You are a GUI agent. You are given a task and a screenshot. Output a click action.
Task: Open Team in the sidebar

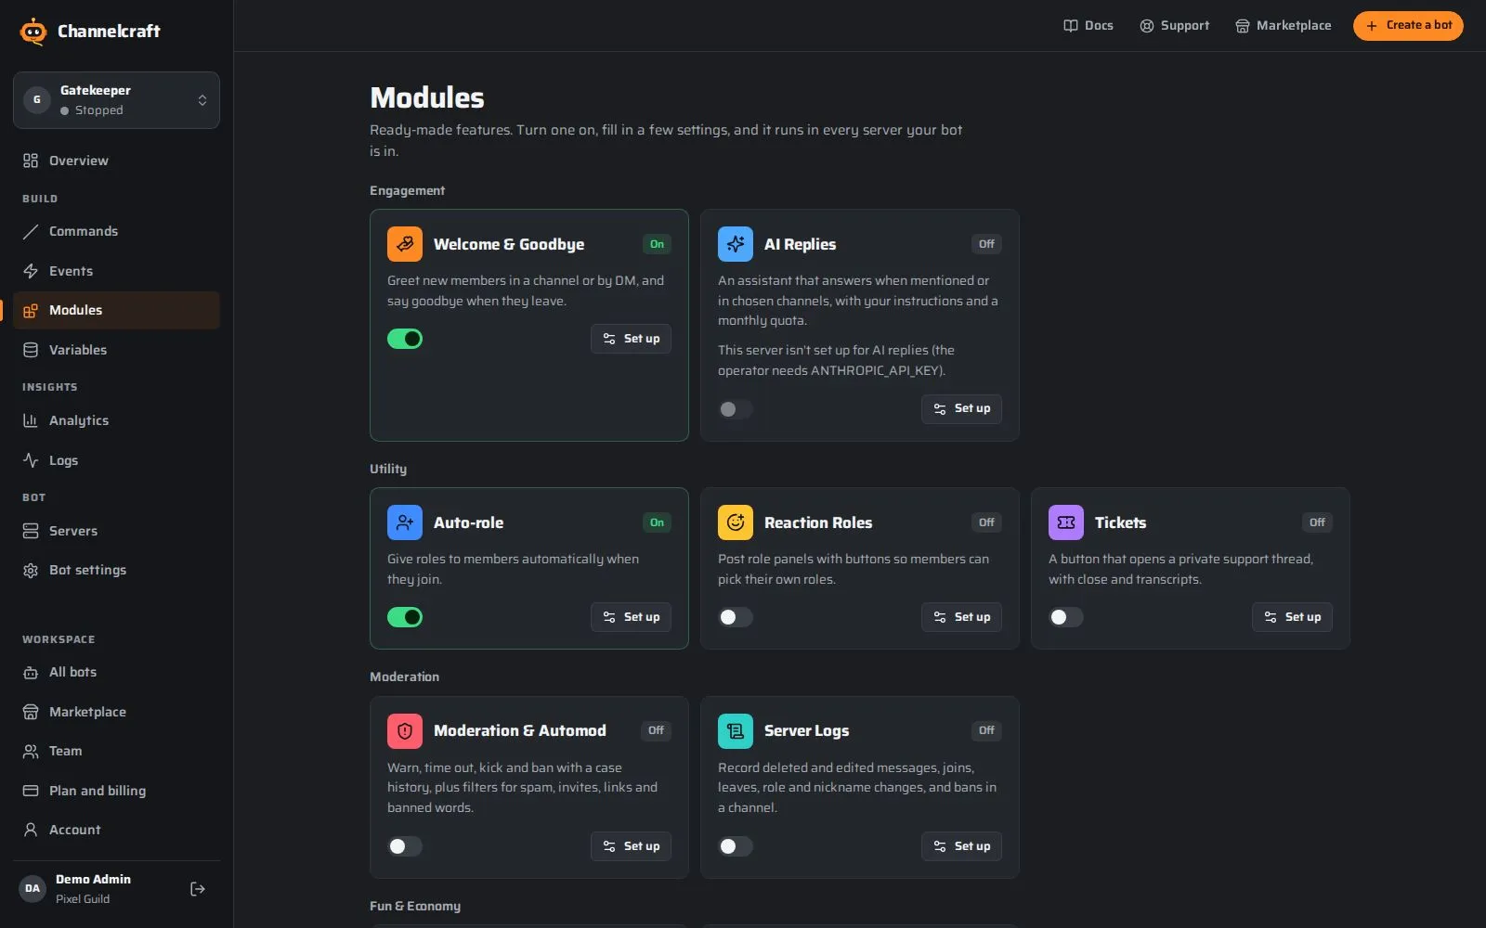[116, 751]
